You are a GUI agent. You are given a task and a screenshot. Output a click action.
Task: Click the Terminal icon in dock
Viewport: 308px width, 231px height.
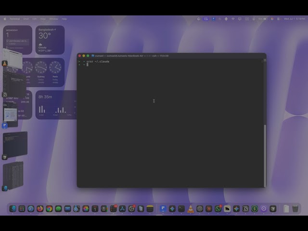click(x=181, y=208)
